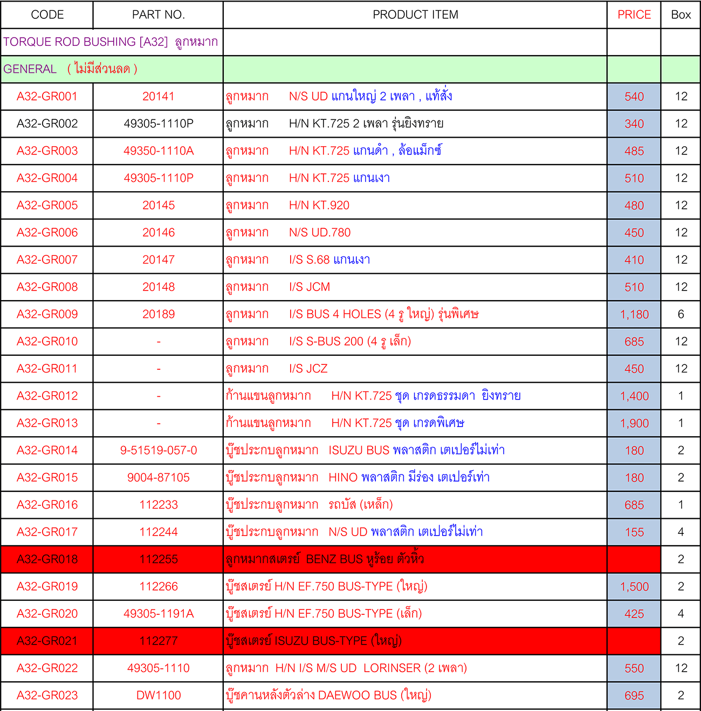Select the TORQUE ROD BUSHING [A32] title cell

pos(112,42)
